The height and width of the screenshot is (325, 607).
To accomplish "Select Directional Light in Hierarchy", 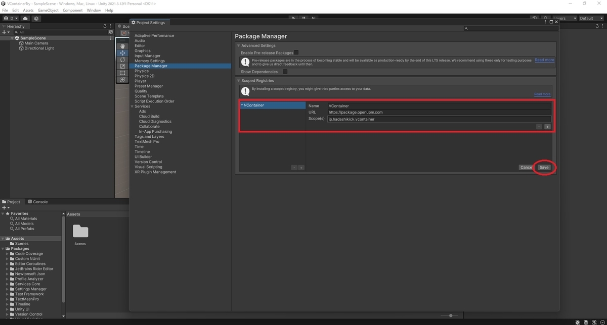I will tap(39, 48).
